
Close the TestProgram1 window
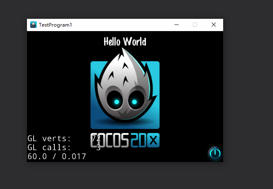click(x=214, y=25)
